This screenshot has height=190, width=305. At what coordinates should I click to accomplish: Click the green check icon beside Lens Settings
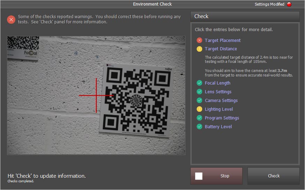coord(199,92)
